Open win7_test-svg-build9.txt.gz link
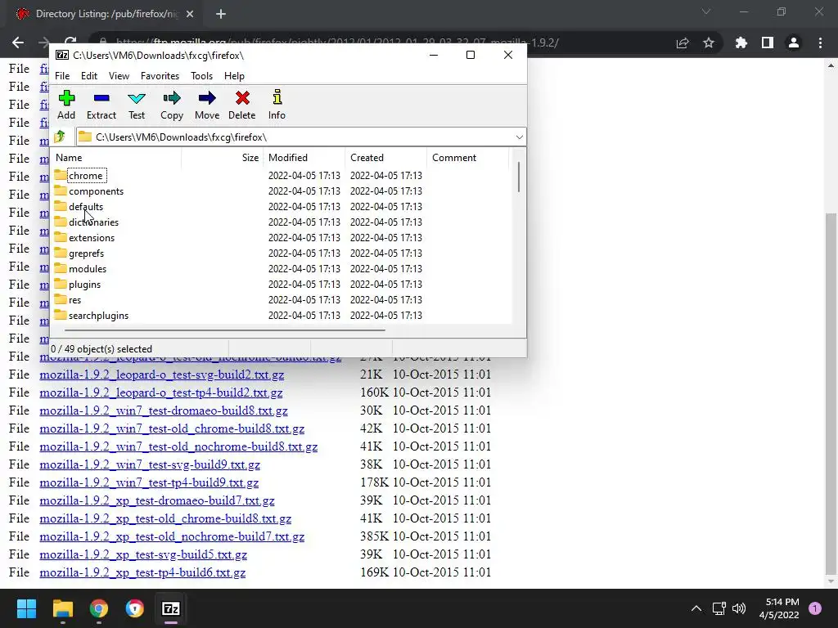Viewport: 838px width, 628px height. pos(150,464)
